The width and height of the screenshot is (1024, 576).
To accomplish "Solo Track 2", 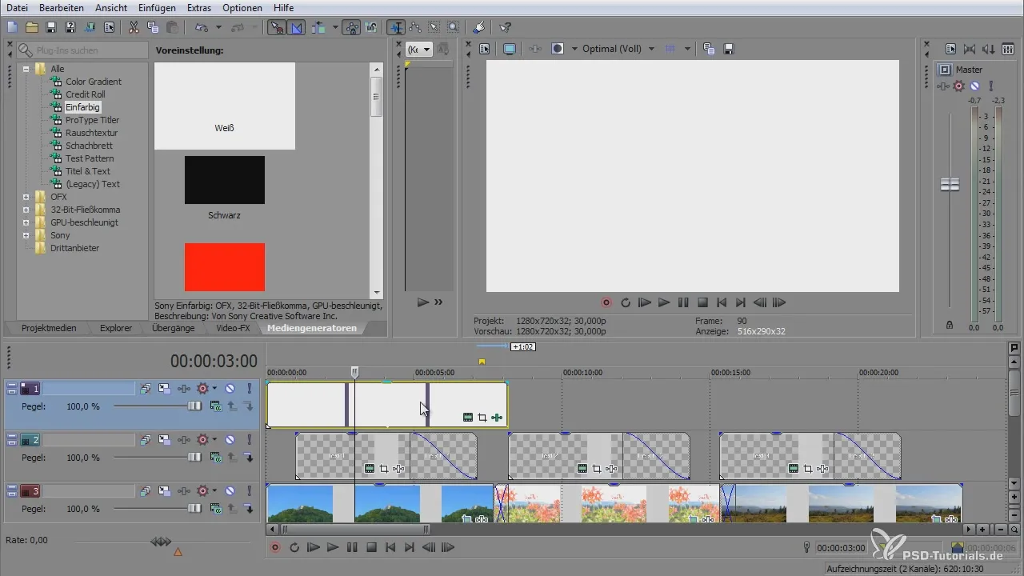I will tap(249, 440).
